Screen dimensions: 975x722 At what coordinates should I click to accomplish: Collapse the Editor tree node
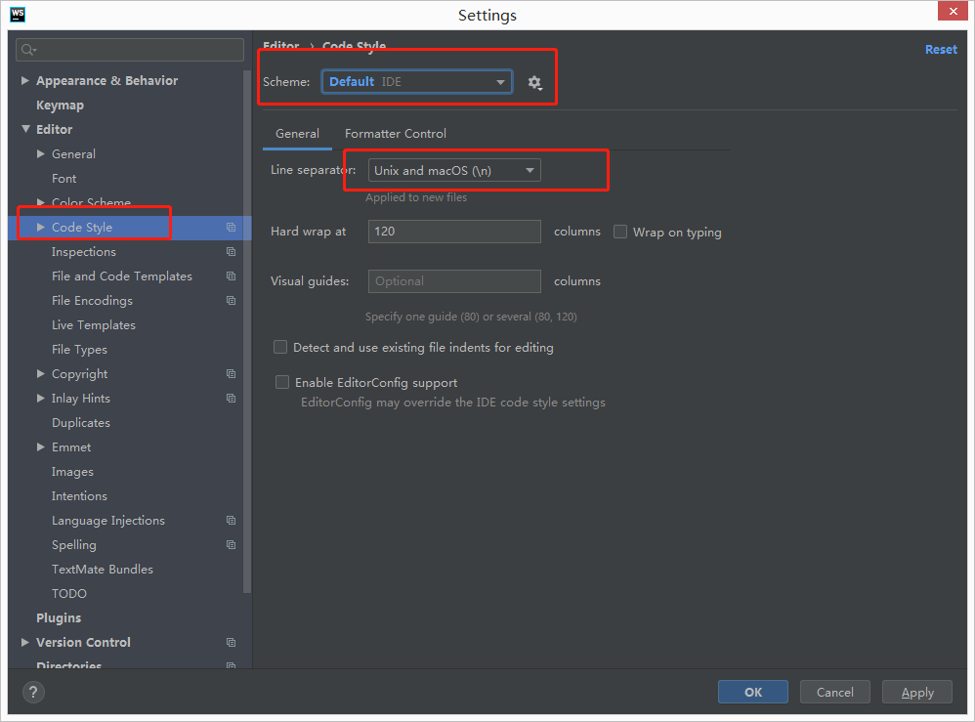pyautogui.click(x=25, y=129)
